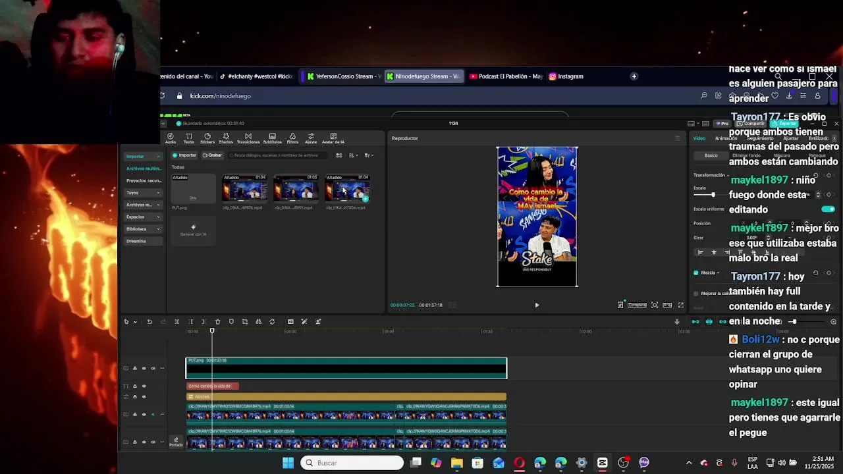Select the pointer selection tool

tap(126, 322)
